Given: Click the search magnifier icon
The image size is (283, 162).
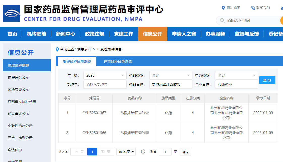Looking at the screenshot, I should pos(222,20).
